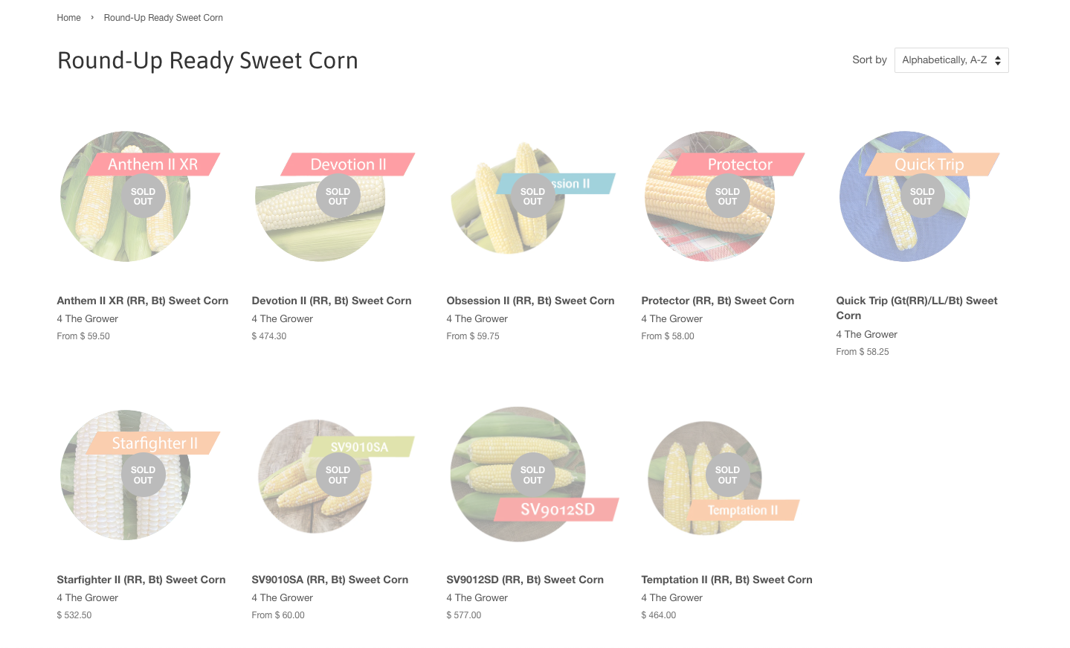1070x648 pixels.
Task: Click Devotion II (RR, Bt) Sweet Corn title
Action: pyautogui.click(x=332, y=301)
